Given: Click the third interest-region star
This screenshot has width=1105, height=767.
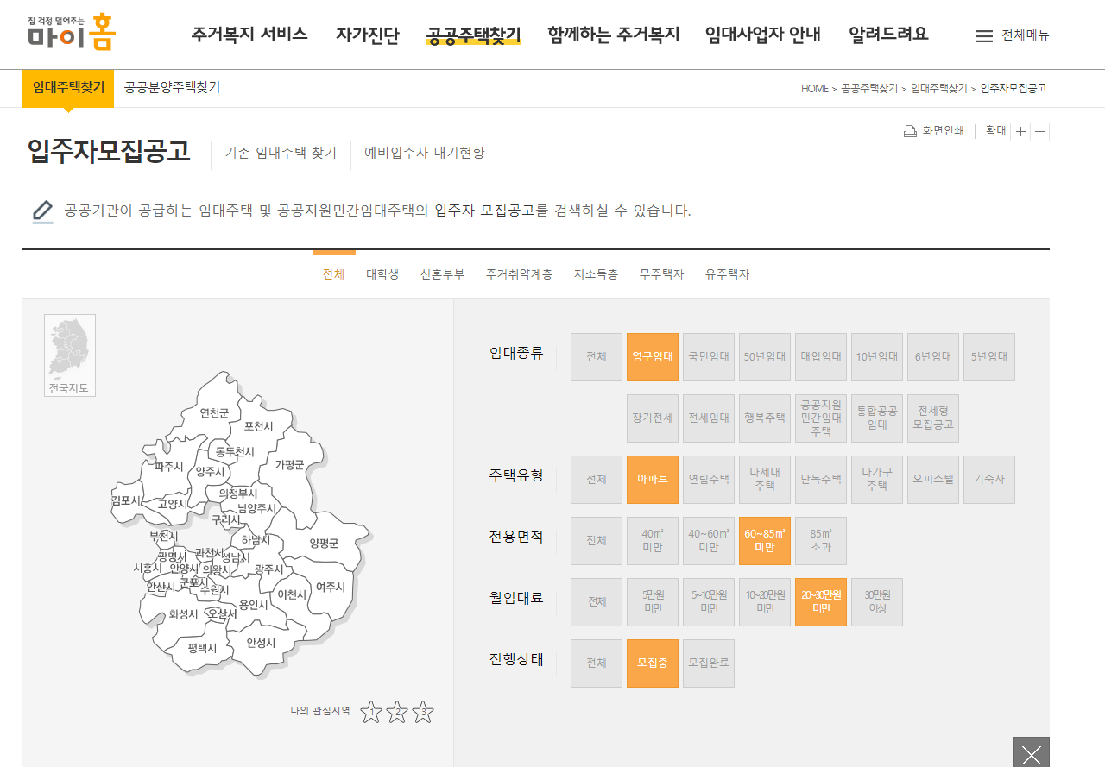Looking at the screenshot, I should click(423, 712).
